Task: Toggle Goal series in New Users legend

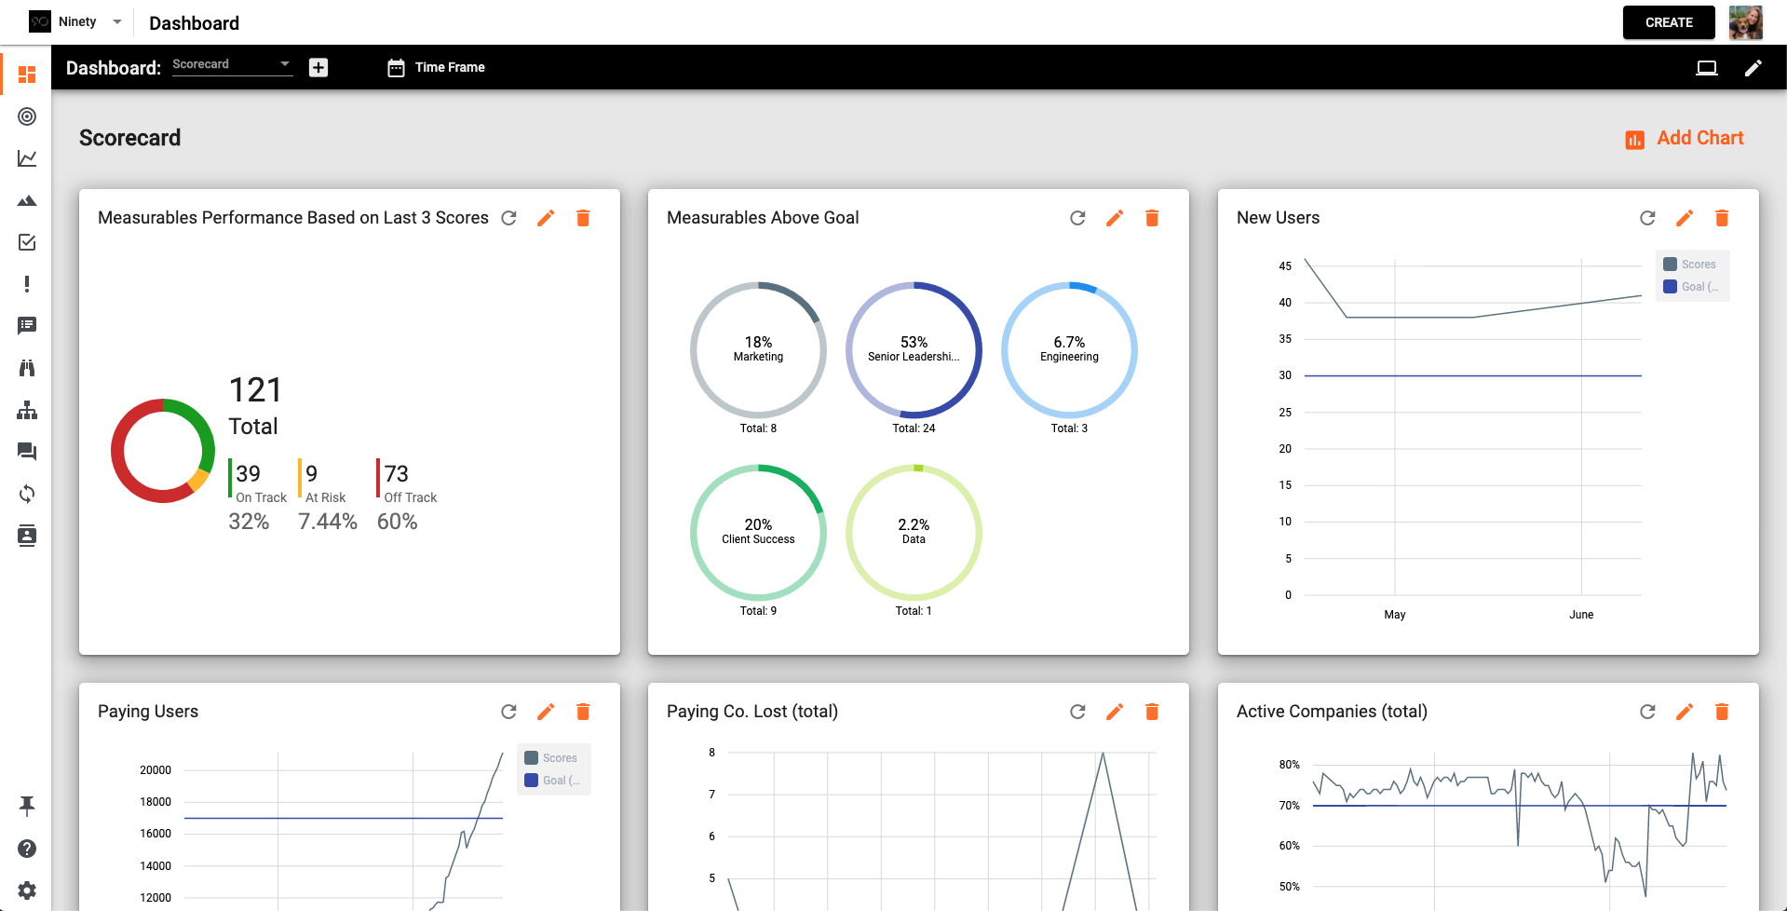Action: [x=1690, y=287]
